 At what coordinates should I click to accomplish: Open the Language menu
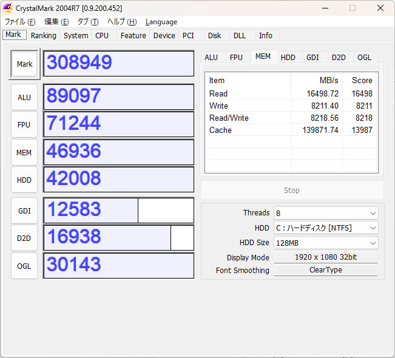[x=161, y=22]
